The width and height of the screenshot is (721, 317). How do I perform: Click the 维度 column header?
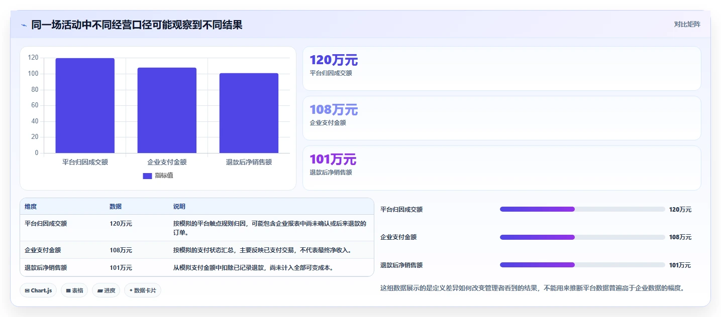point(31,207)
